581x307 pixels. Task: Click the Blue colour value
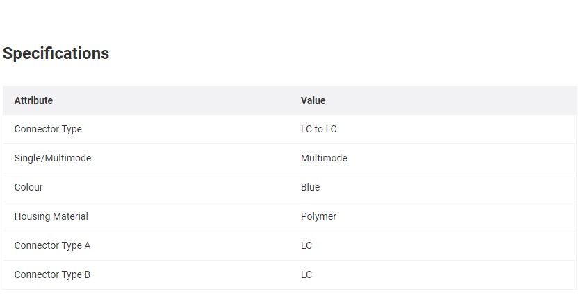tap(310, 187)
